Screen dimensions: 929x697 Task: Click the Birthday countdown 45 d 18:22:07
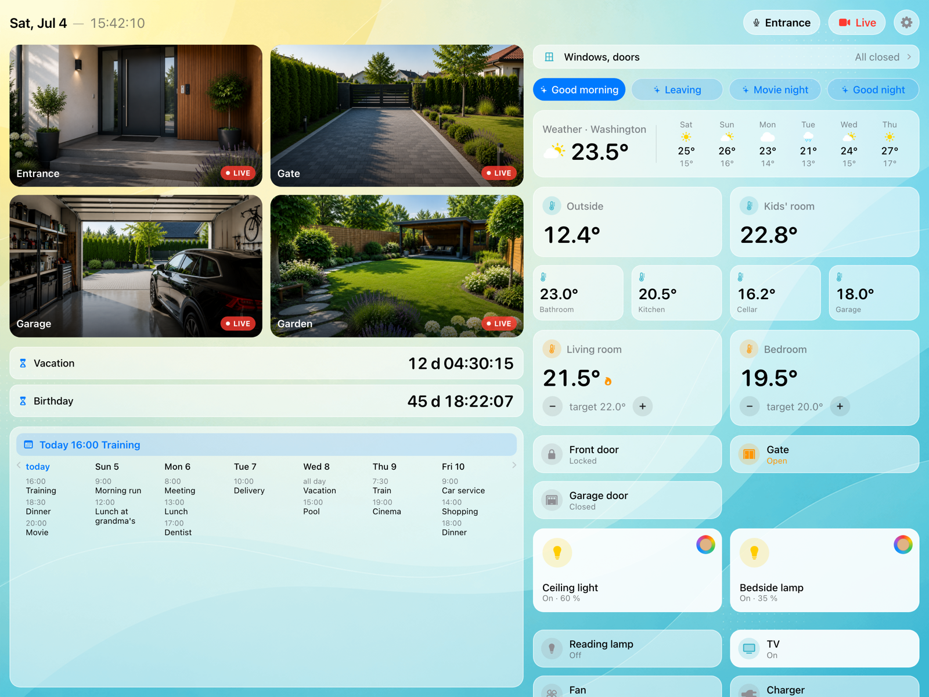click(x=460, y=401)
